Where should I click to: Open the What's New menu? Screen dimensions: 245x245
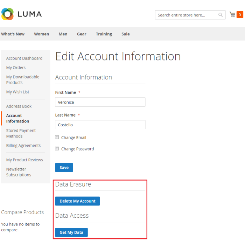(x=13, y=34)
